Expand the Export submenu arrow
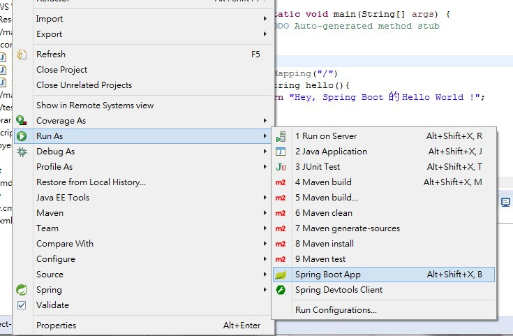The image size is (513, 336). pos(265,34)
